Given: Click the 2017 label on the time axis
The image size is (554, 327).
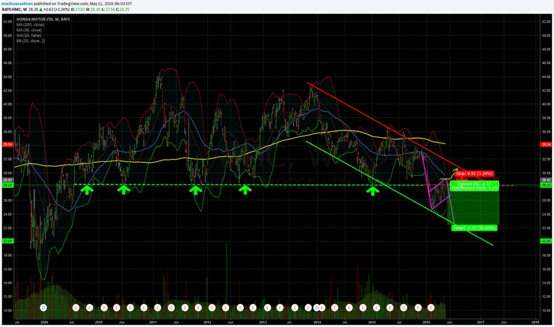Looking at the screenshot, I should tap(481, 322).
